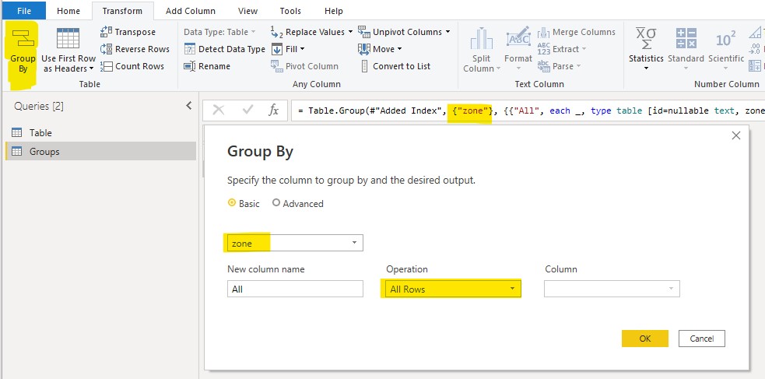765x379 pixels.
Task: Collapse the Queries pane chevron
Action: pos(189,105)
